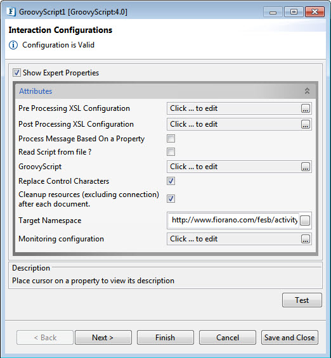Enable Read Script from file checkbox

171,152
